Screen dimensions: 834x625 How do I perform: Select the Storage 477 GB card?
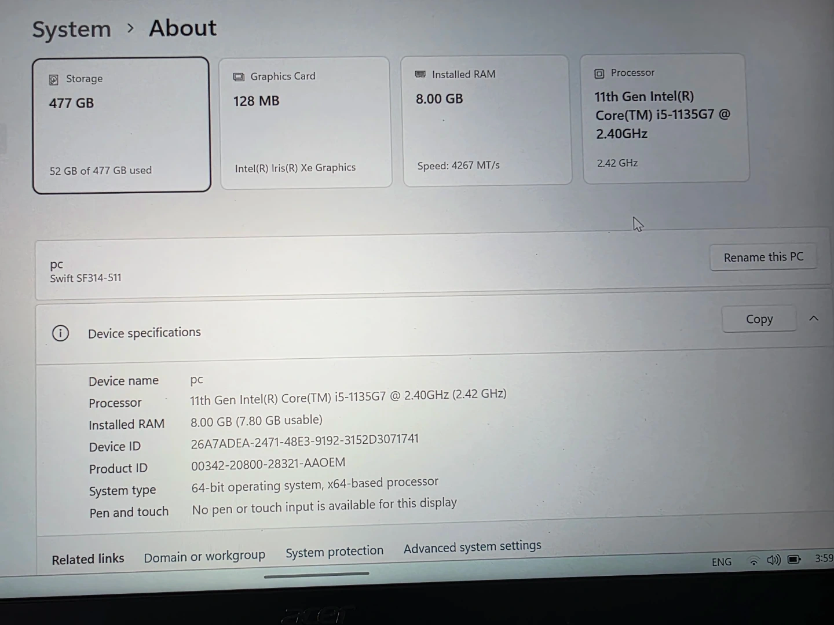click(121, 124)
